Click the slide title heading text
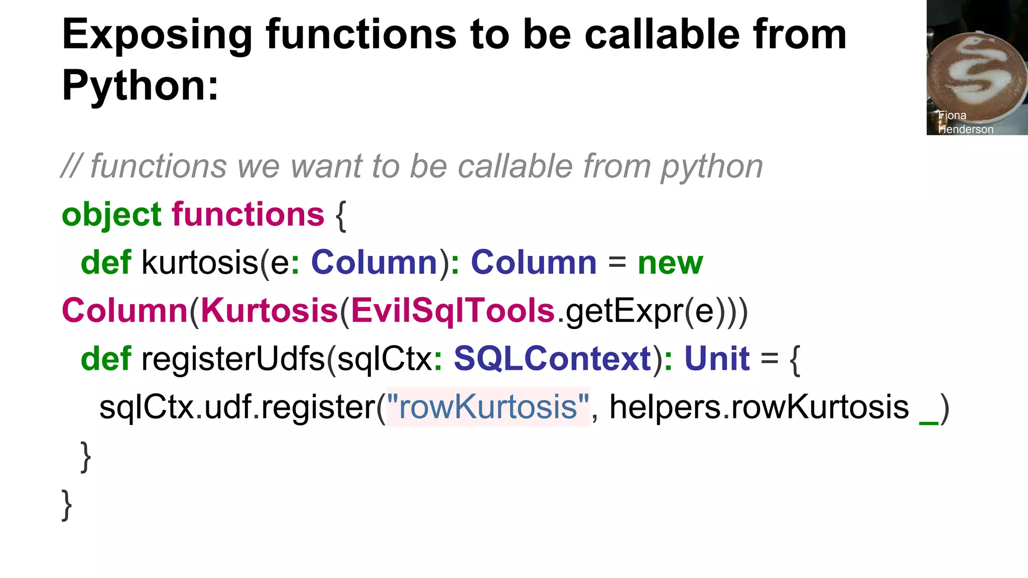Viewport: 1028px width, 578px height. click(x=454, y=59)
